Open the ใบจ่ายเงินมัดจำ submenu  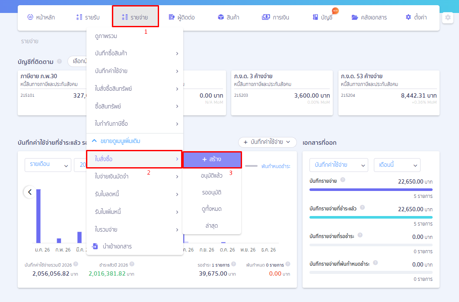(x=135, y=176)
